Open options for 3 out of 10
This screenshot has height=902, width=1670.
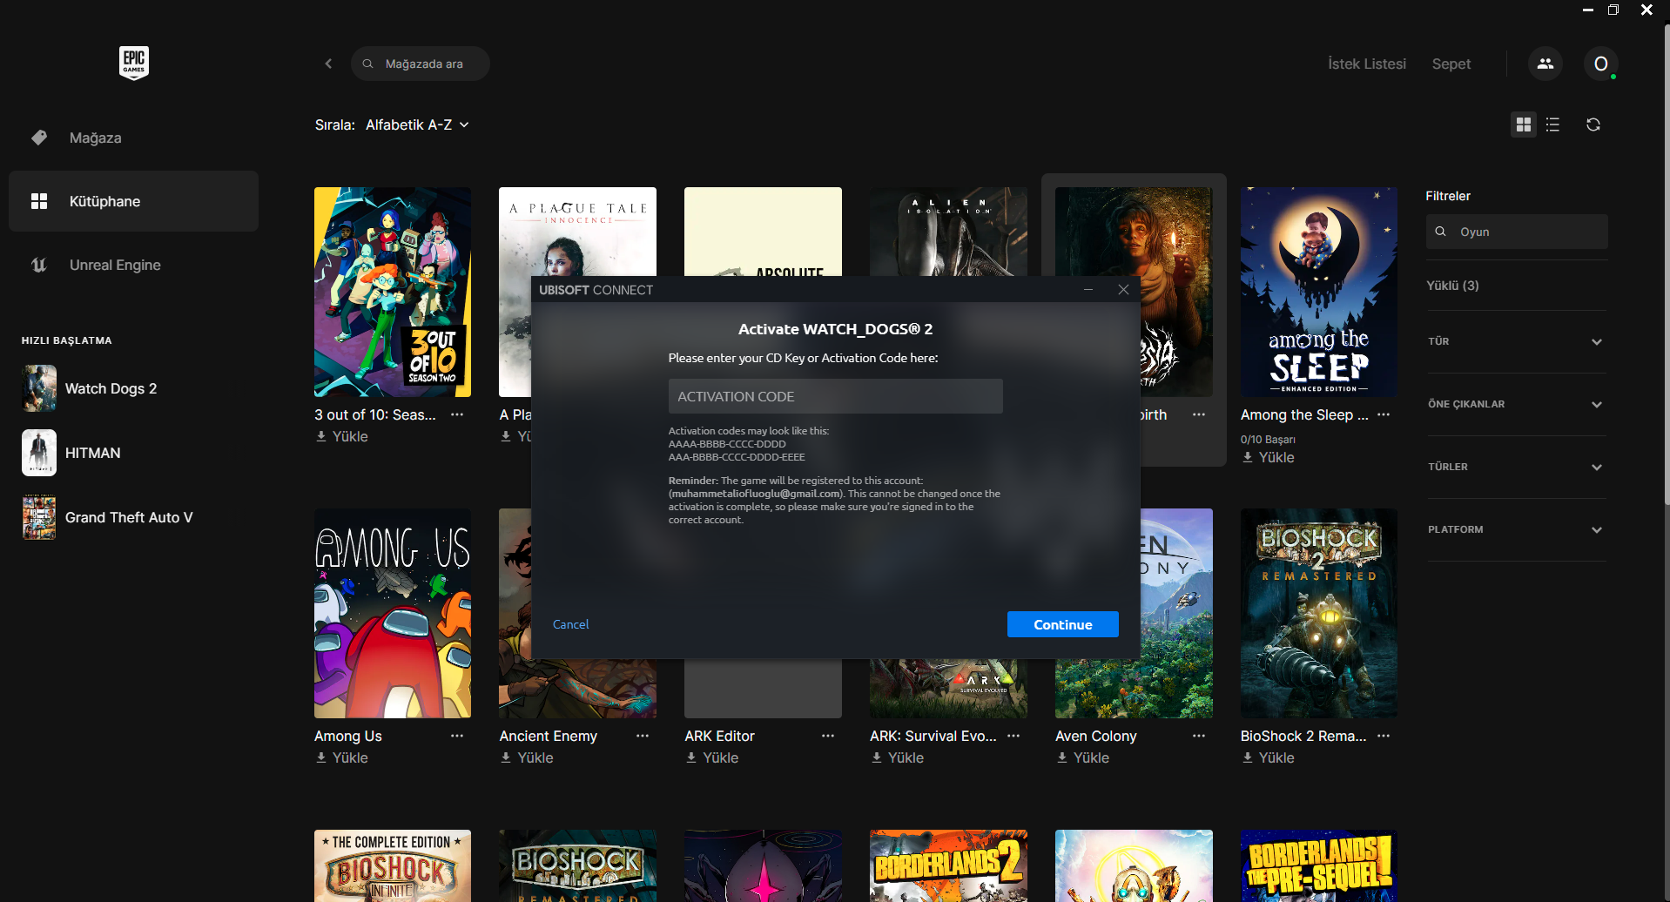457,414
